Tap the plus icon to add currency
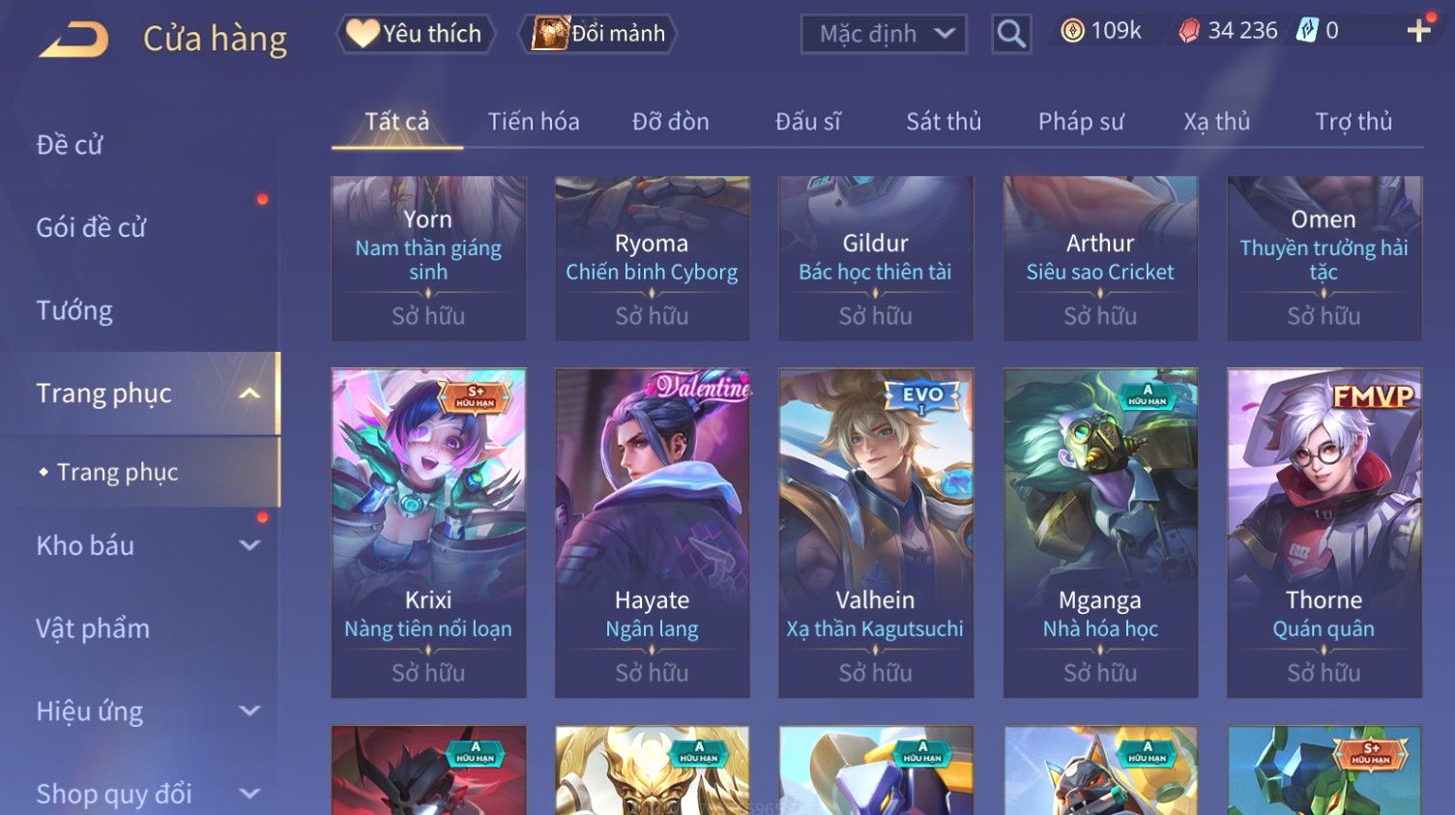Screen dimensions: 1455x815 (x=1418, y=31)
